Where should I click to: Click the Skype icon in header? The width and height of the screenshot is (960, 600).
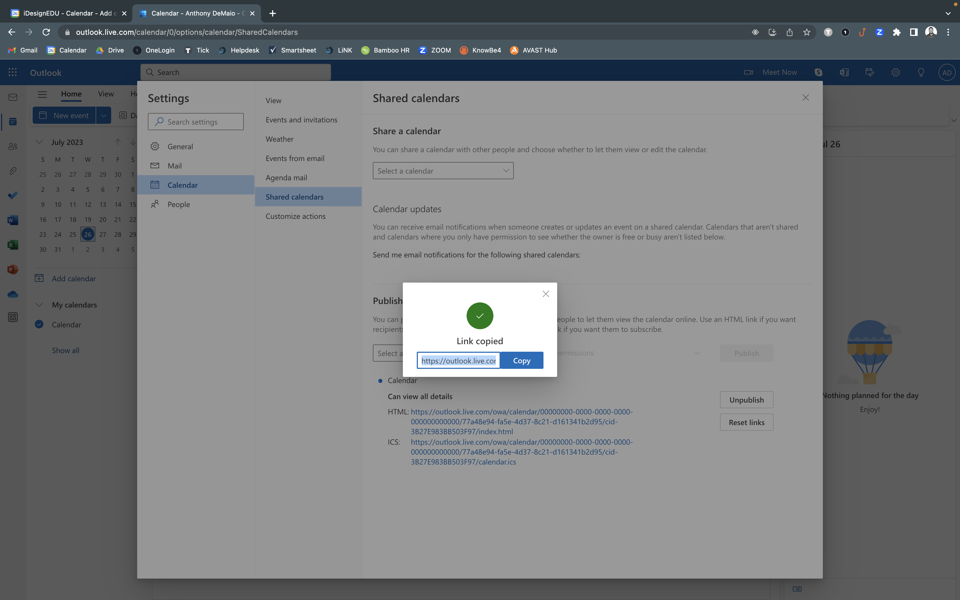[818, 72]
